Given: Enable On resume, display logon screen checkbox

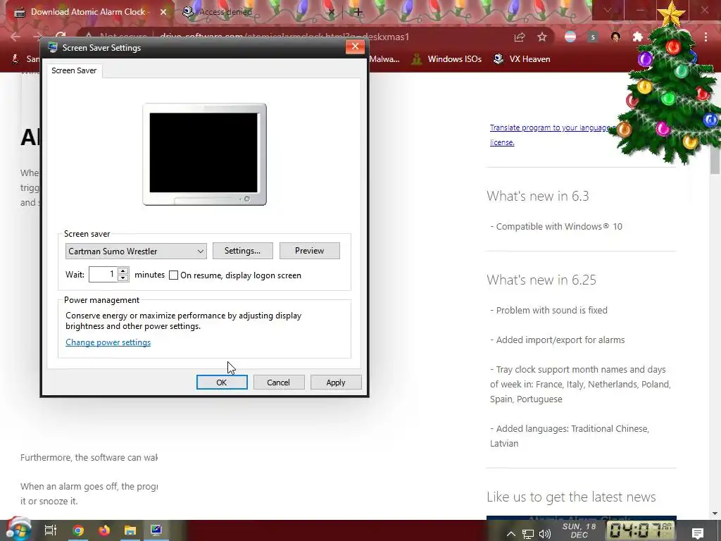Looking at the screenshot, I should (x=173, y=275).
